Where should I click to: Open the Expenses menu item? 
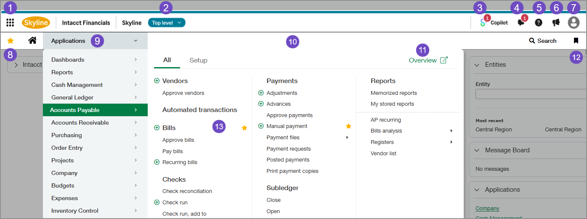click(x=95, y=198)
